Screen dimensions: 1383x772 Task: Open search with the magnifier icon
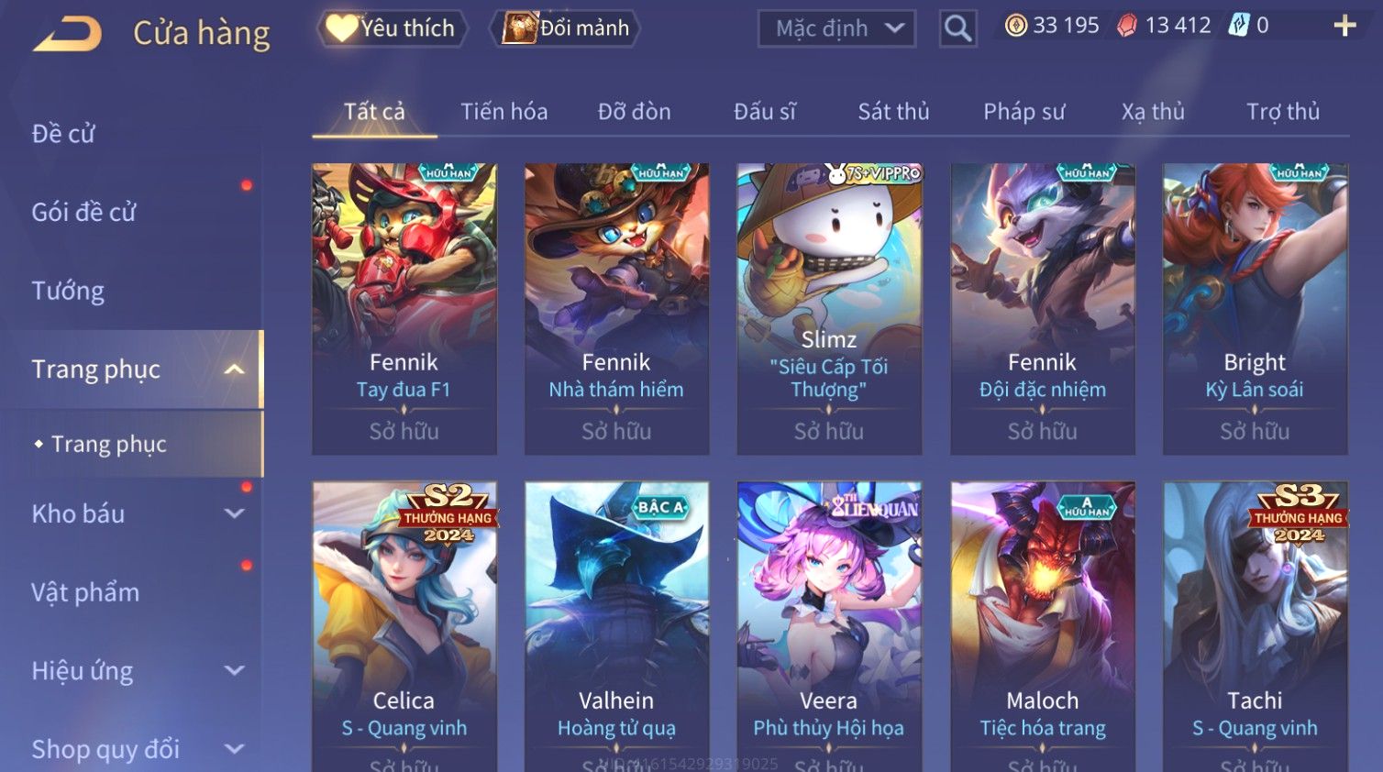[x=957, y=28]
